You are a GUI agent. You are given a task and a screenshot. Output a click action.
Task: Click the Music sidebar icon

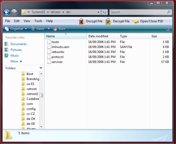coord(6,56)
